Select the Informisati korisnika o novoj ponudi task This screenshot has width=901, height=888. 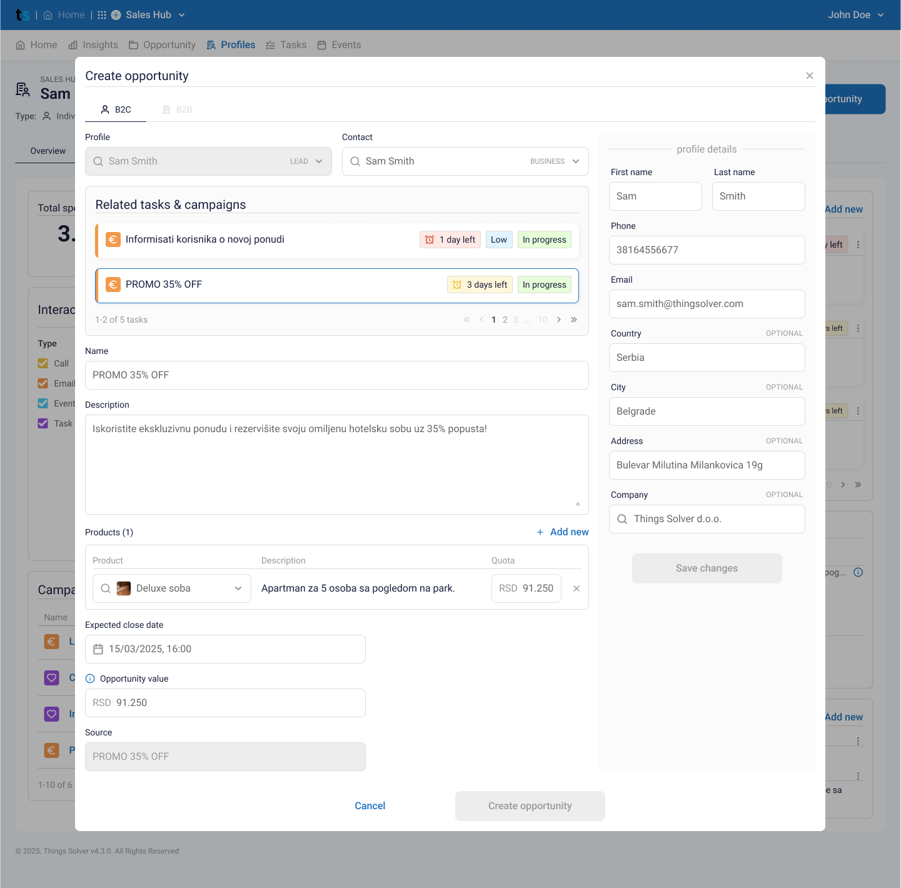tap(337, 241)
